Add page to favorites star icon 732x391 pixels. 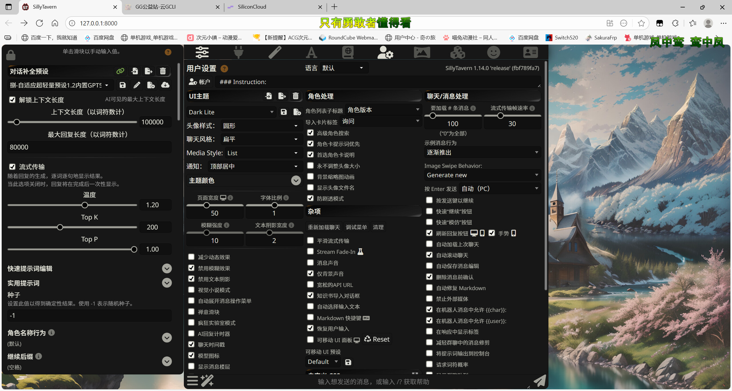pos(641,23)
